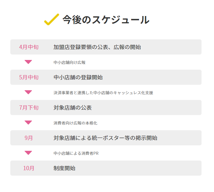Click the pink arrow below 7月下旬
This screenshot has width=214, height=192.
[28, 123]
